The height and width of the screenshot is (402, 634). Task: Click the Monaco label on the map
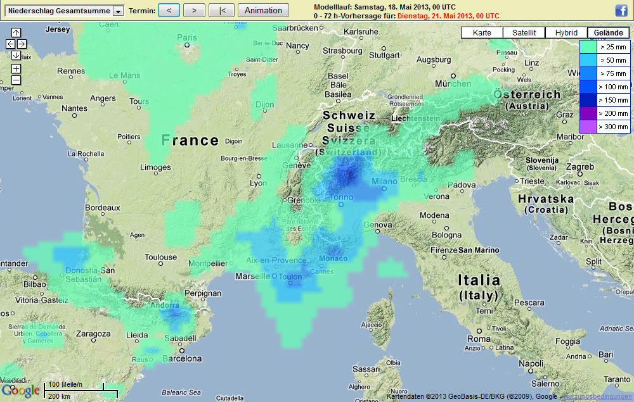tap(333, 258)
